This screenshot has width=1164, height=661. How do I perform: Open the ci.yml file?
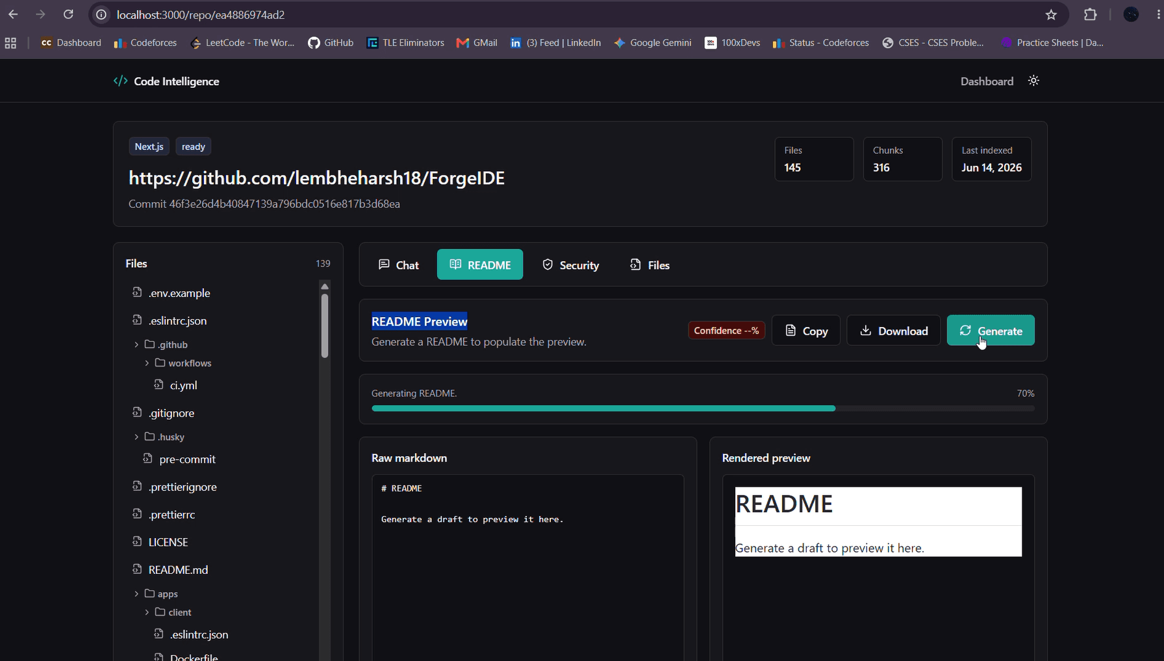tap(176, 385)
